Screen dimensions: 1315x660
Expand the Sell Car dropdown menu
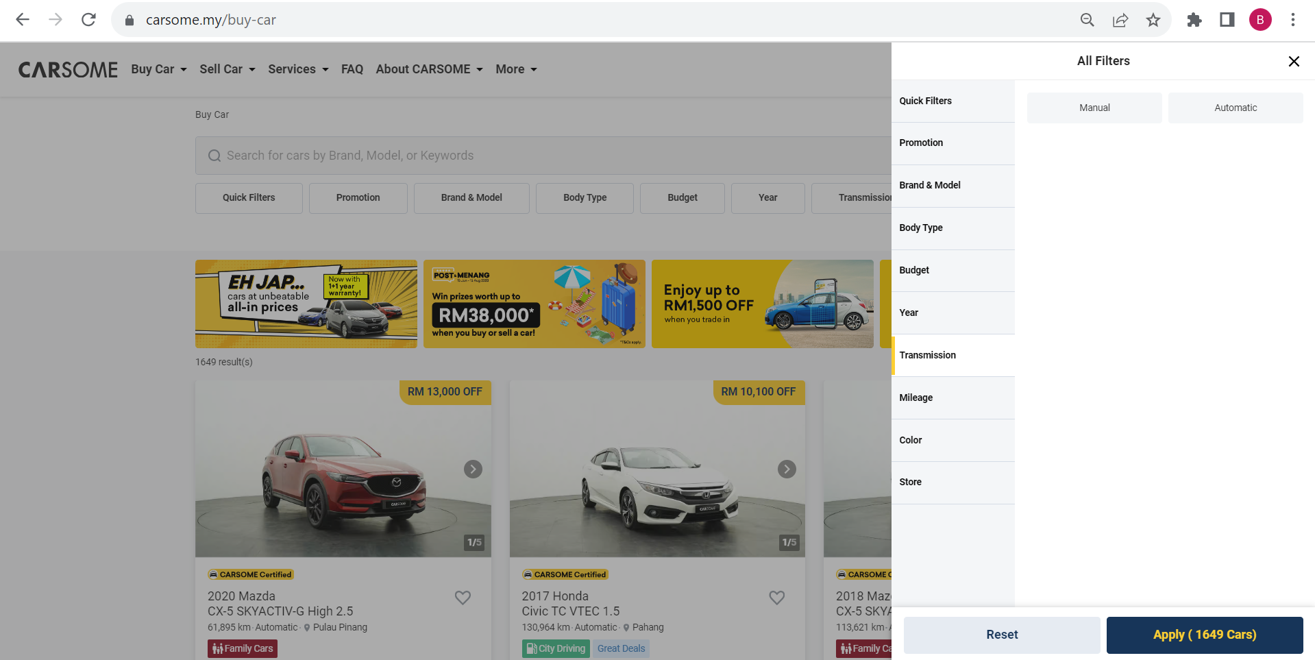(228, 69)
